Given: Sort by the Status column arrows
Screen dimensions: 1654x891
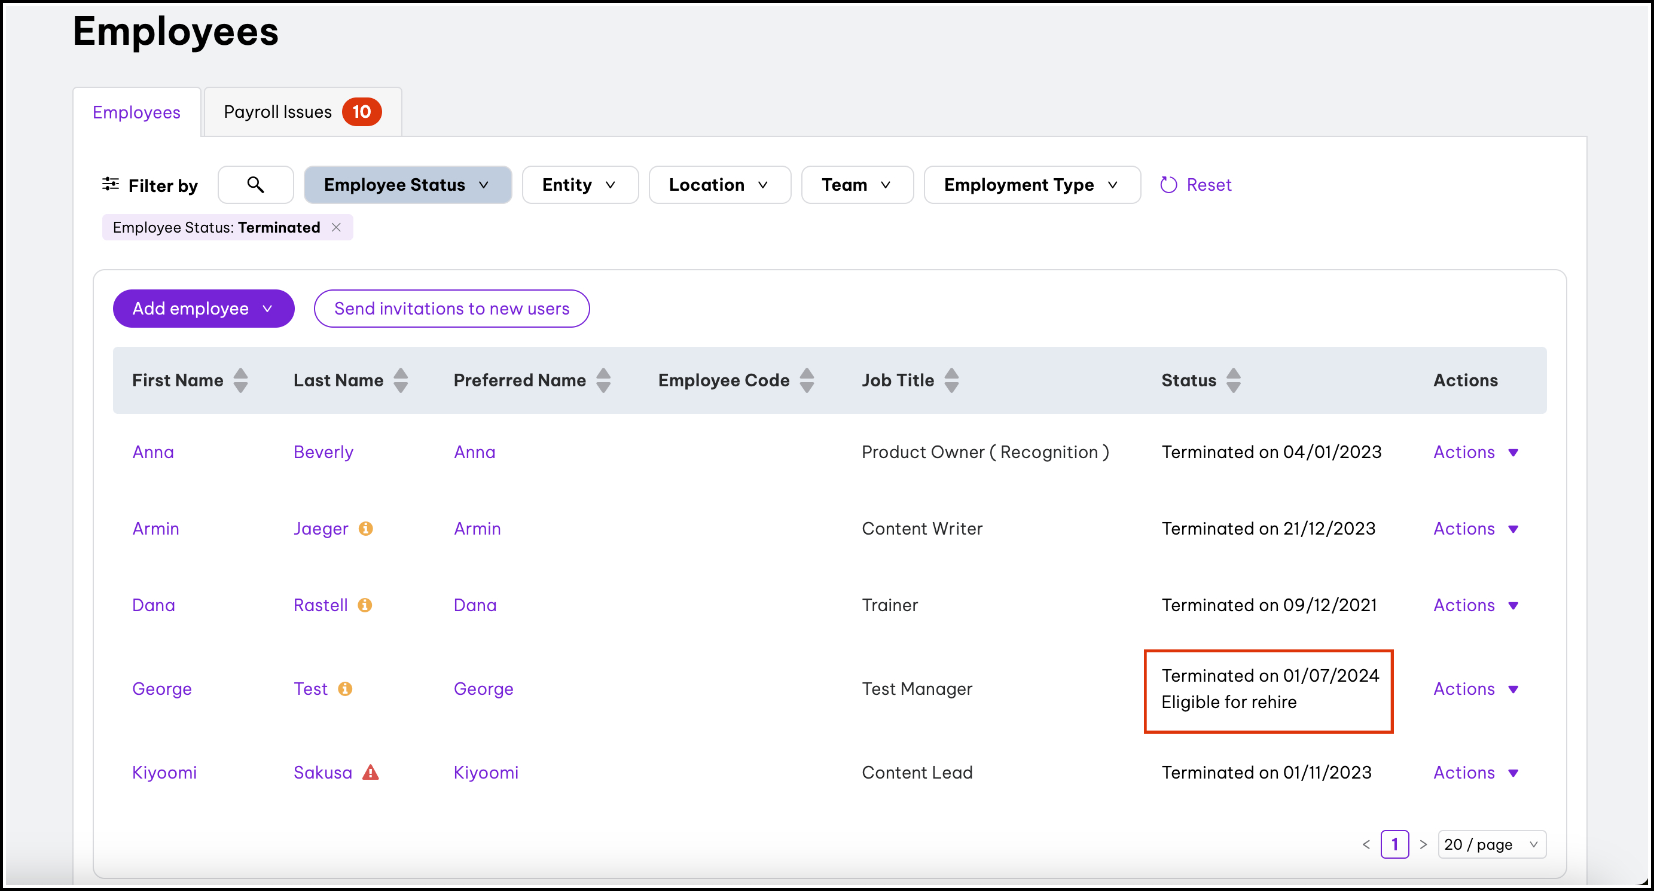Looking at the screenshot, I should pyautogui.click(x=1234, y=380).
